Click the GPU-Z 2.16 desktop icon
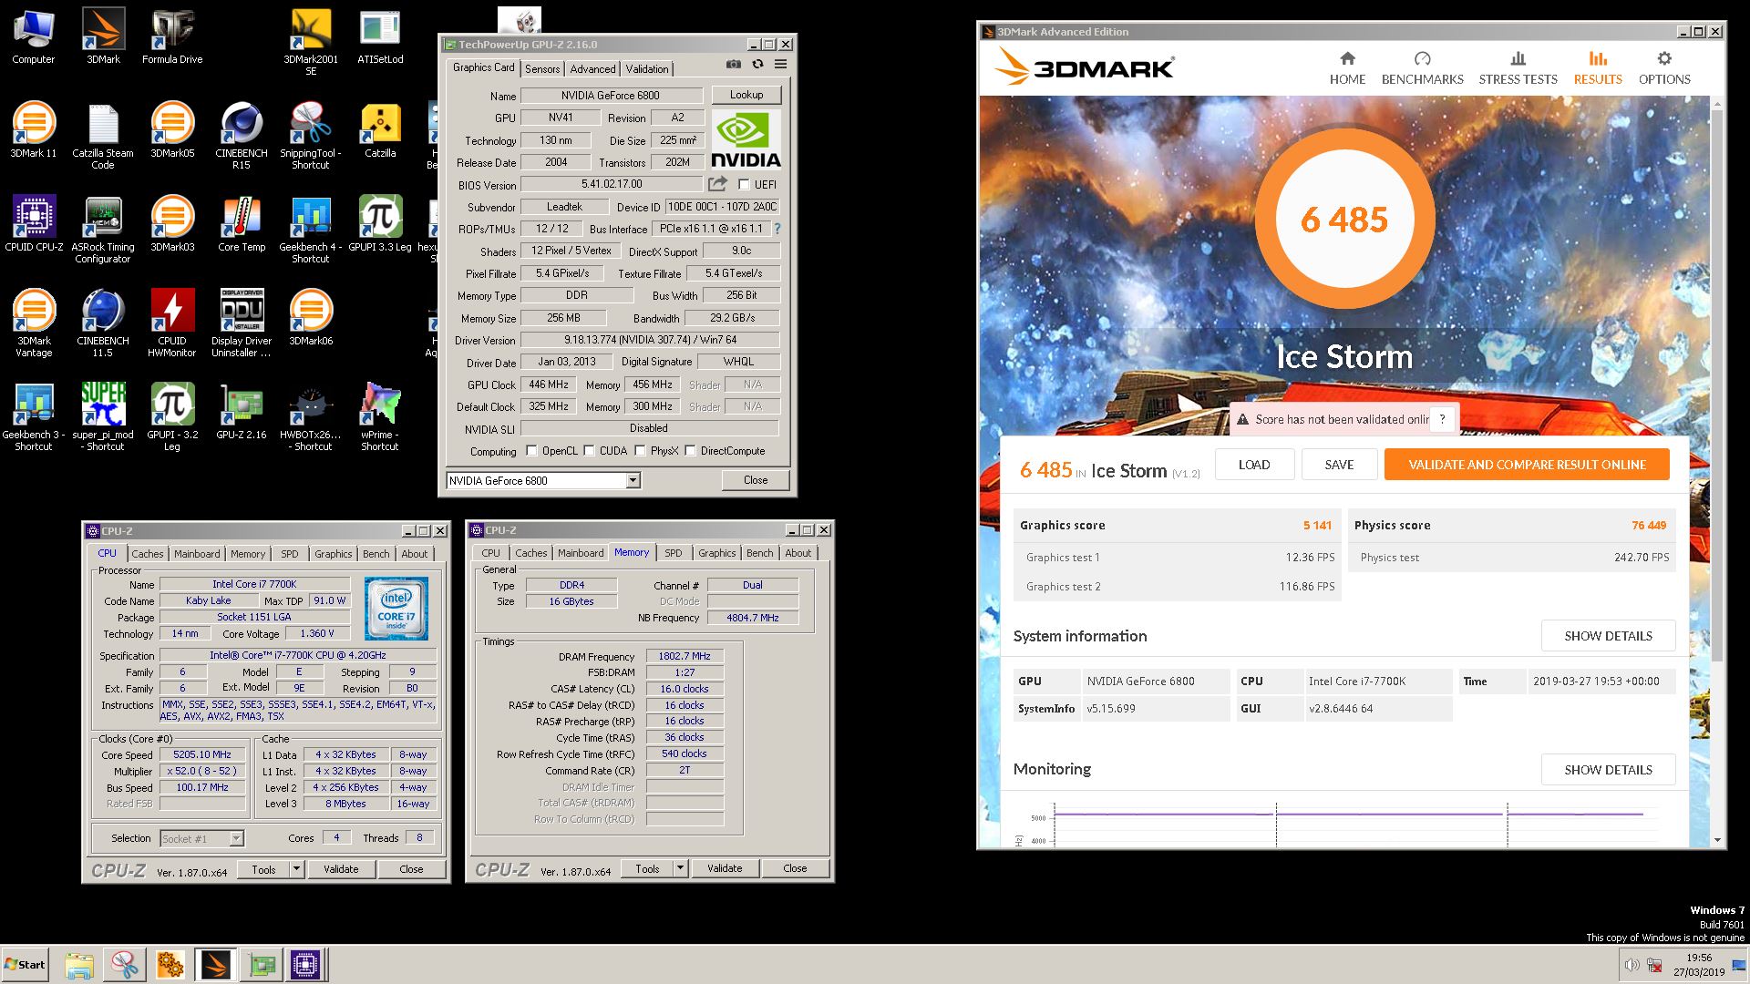Screen dimensions: 1750x984 tap(242, 412)
